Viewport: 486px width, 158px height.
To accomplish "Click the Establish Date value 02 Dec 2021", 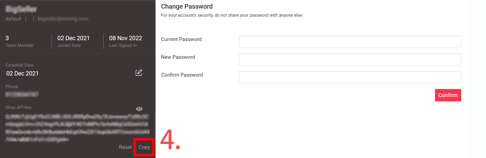I will pyautogui.click(x=22, y=73).
